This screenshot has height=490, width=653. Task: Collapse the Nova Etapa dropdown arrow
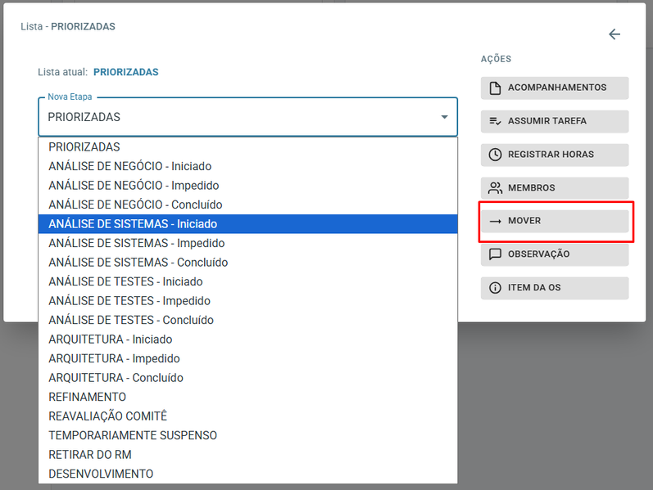[x=444, y=117]
